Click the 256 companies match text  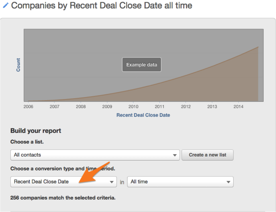coord(63,198)
